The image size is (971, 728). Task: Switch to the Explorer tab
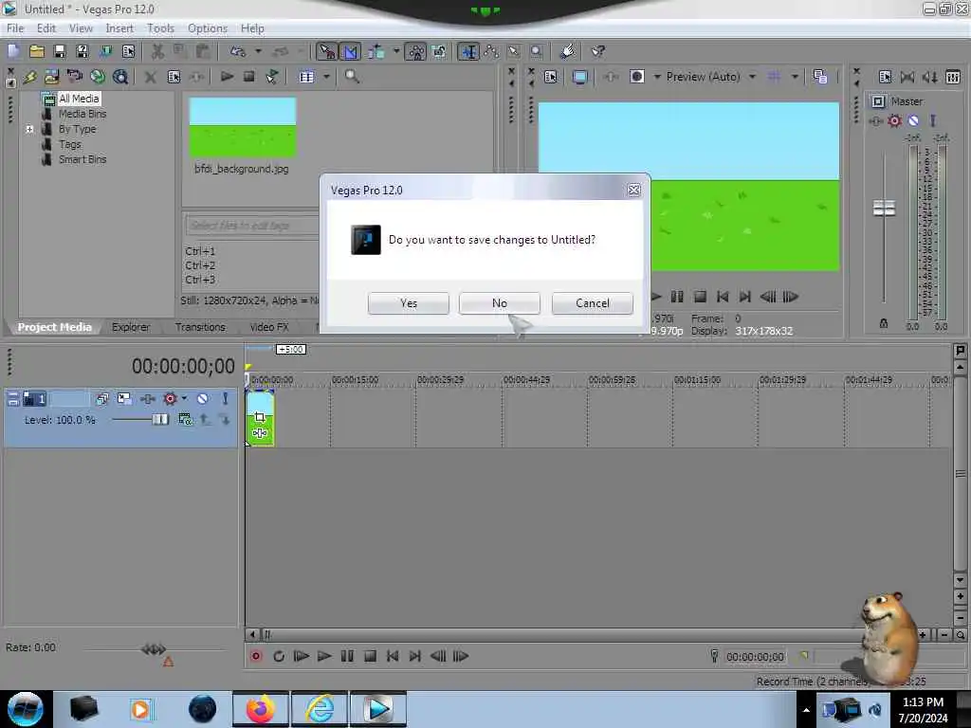tap(131, 327)
